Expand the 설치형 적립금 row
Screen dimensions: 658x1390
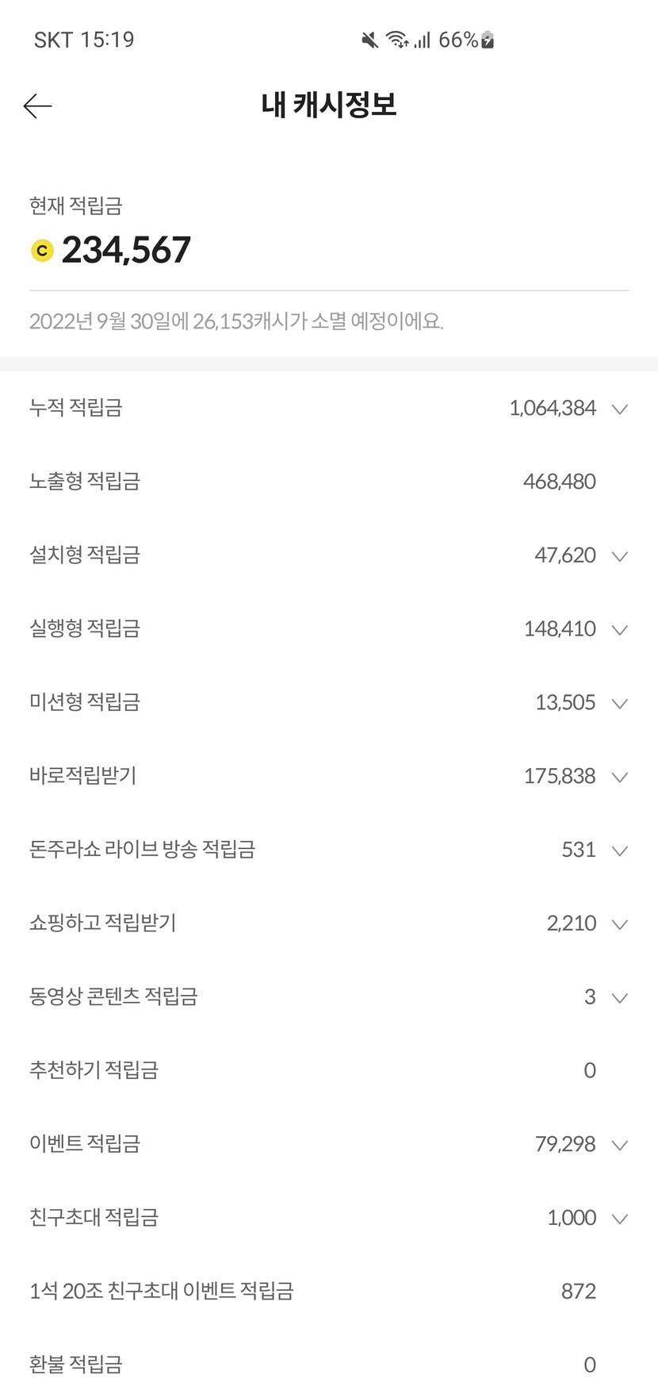(620, 556)
